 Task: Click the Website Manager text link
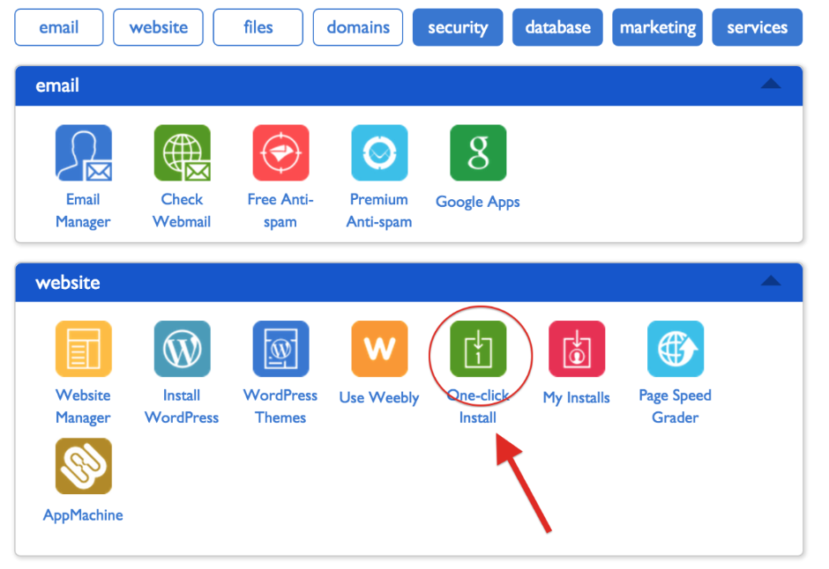(83, 406)
